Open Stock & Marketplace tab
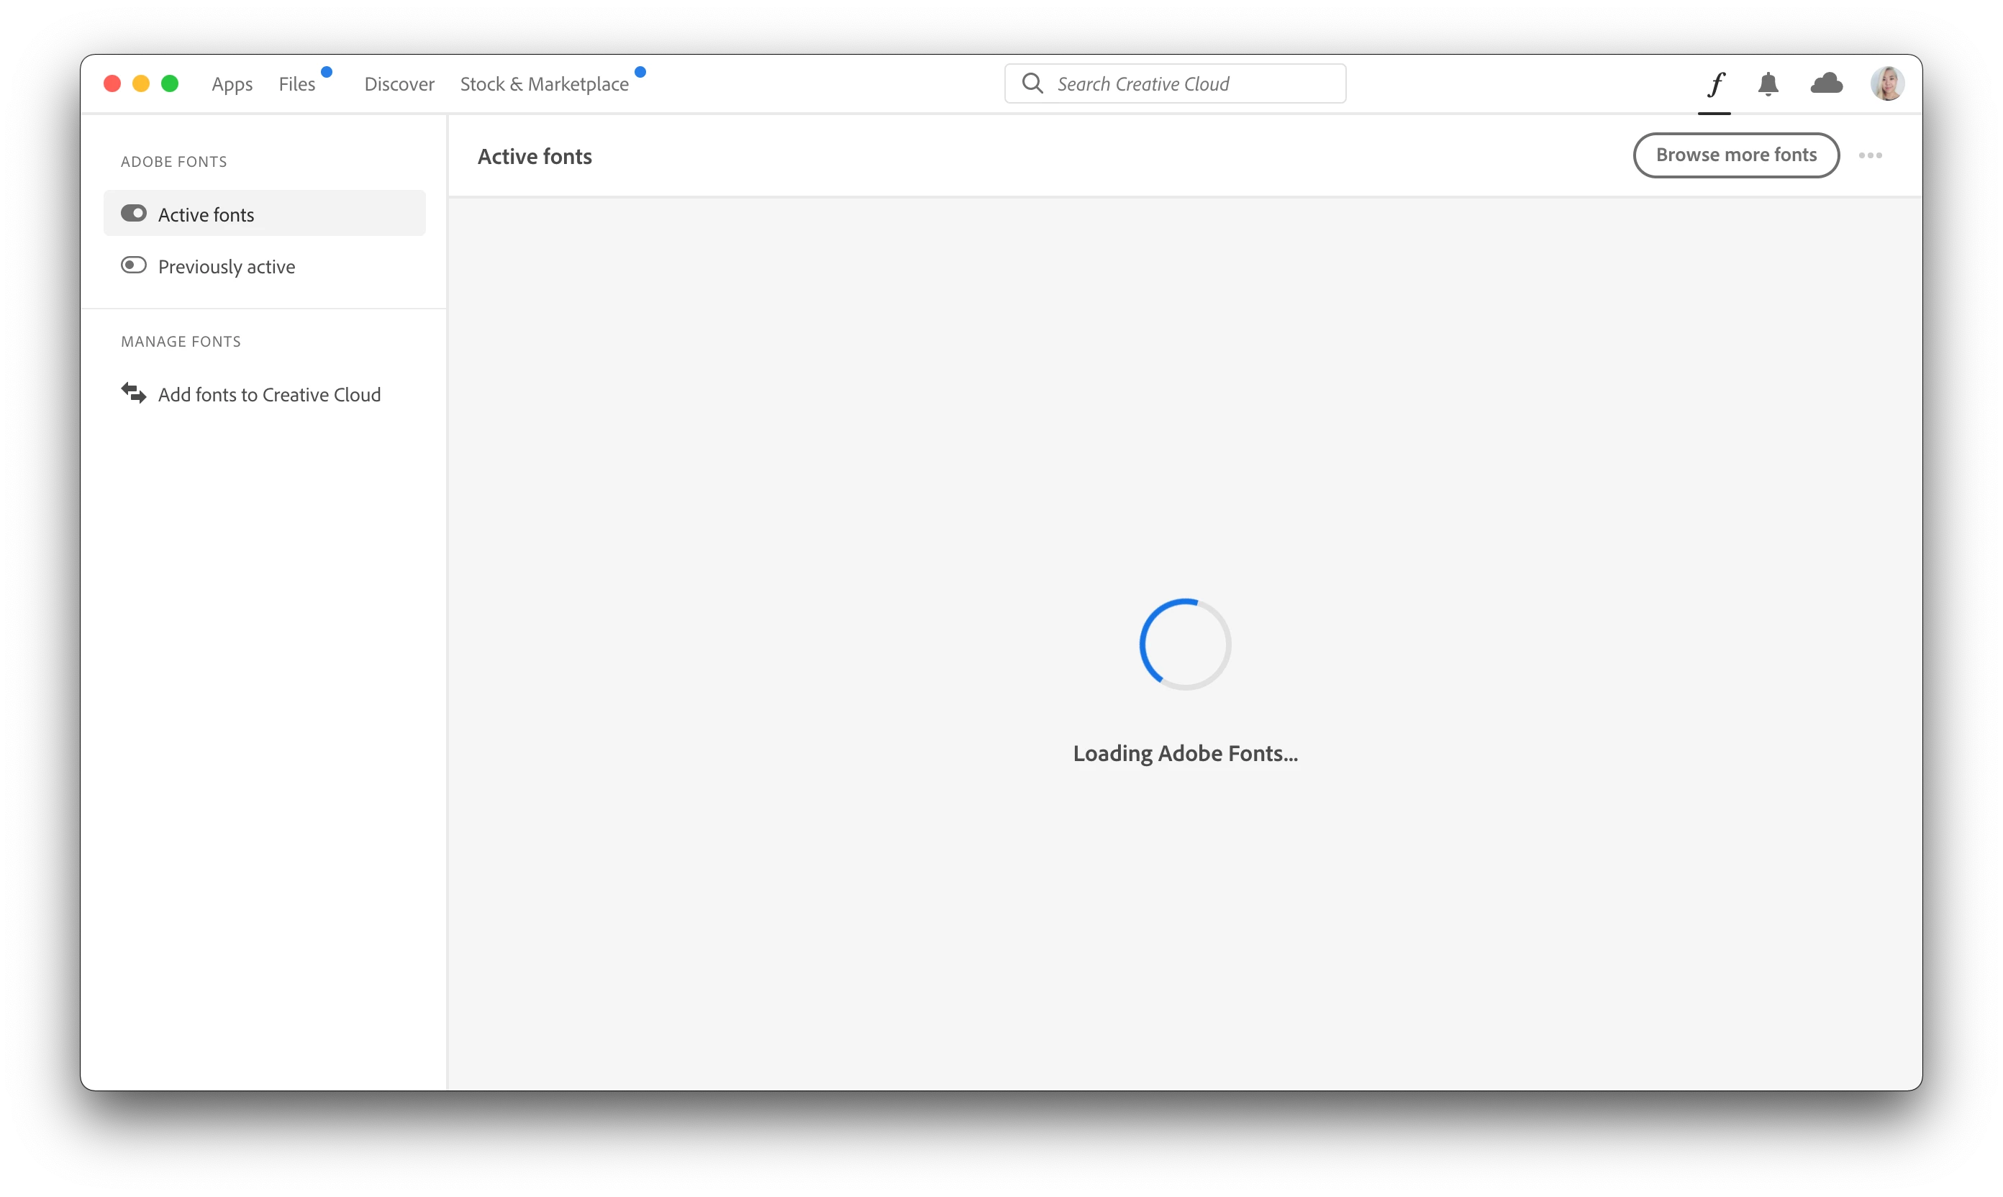The height and width of the screenshot is (1197, 2003). click(544, 85)
